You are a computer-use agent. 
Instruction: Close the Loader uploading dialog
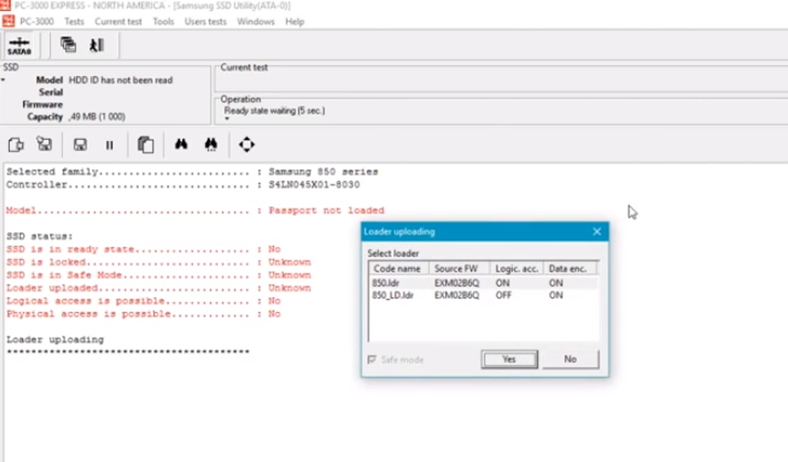pos(596,231)
